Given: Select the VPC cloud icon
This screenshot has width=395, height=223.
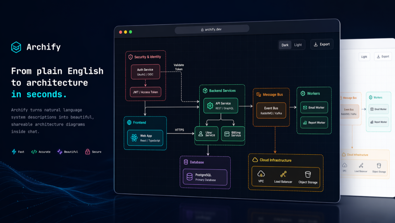Looking at the screenshot, I should point(261,174).
